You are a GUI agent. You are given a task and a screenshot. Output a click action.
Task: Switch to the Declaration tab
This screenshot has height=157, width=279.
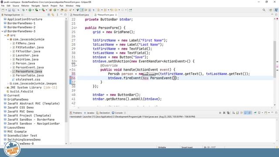[103, 113]
